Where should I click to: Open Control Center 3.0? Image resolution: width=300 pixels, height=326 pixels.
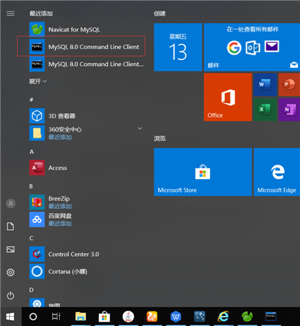87,254
